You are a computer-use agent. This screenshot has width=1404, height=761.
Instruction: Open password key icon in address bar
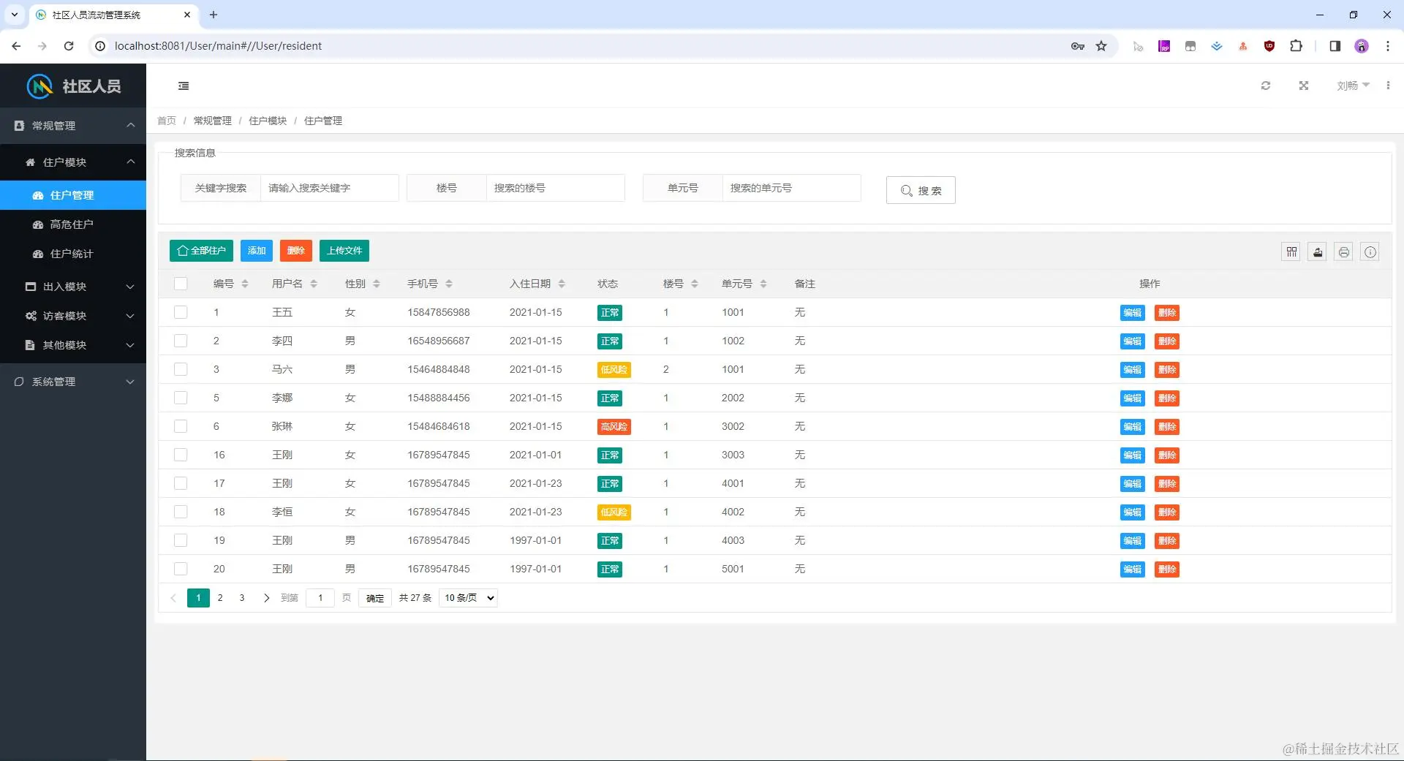click(x=1077, y=46)
